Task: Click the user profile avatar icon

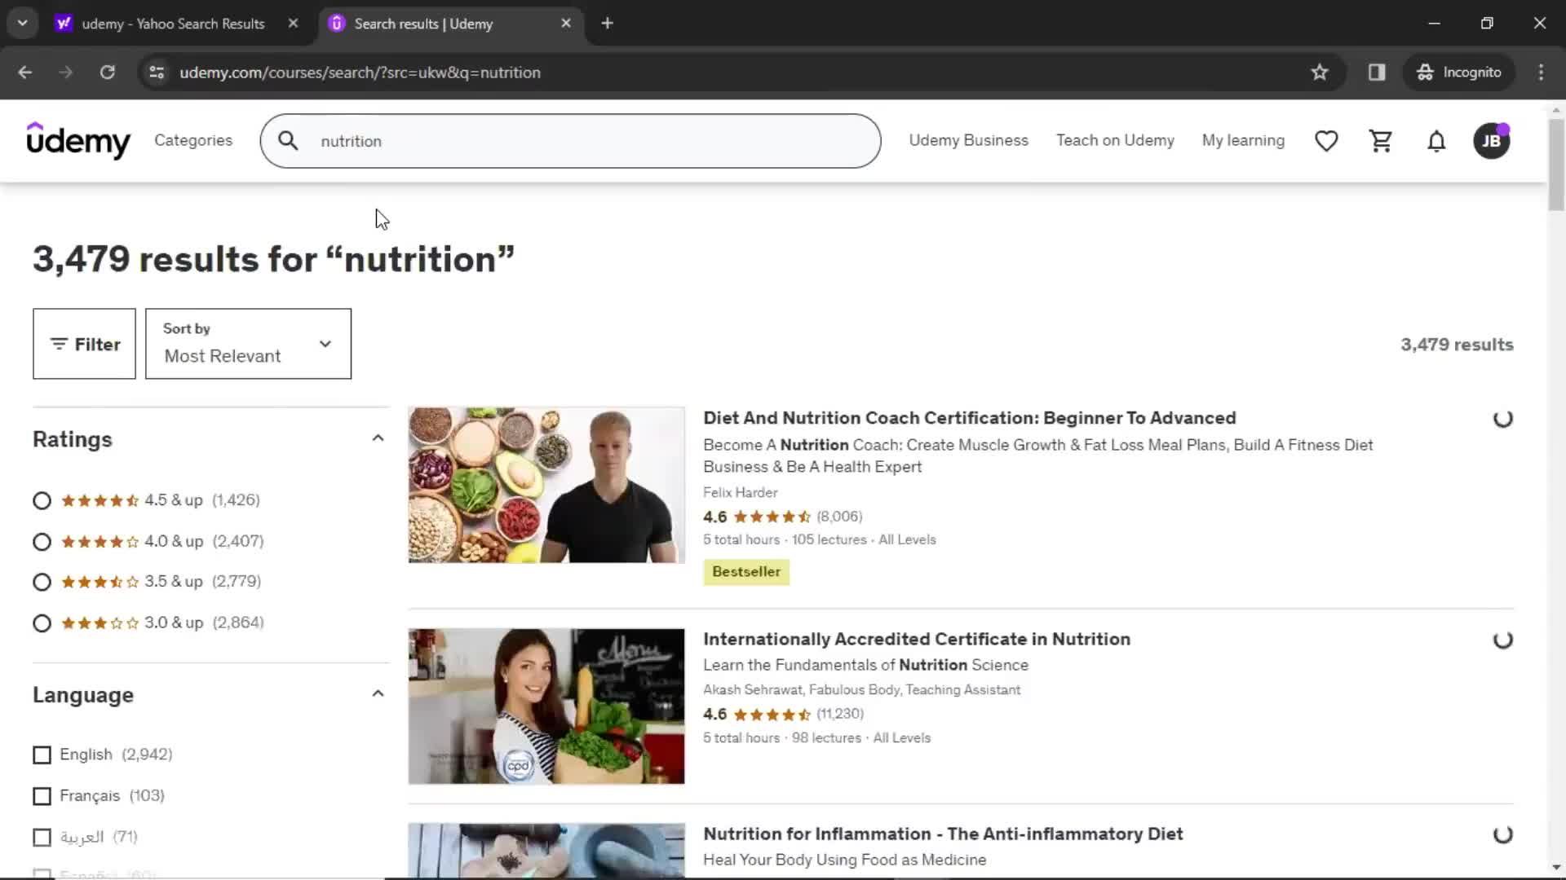Action: pyautogui.click(x=1492, y=141)
